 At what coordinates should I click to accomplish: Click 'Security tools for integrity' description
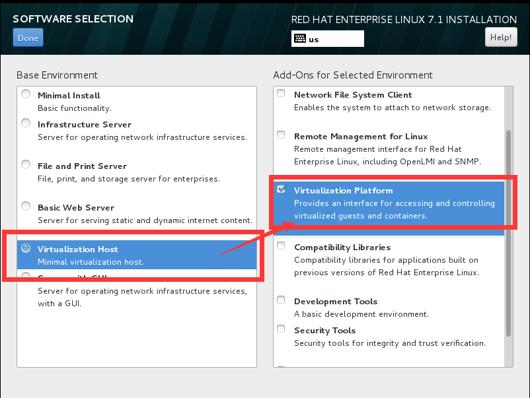click(x=390, y=343)
